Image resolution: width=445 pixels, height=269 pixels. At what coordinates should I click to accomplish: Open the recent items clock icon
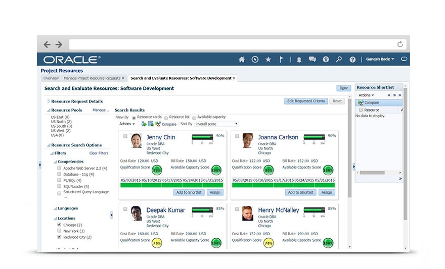point(255,60)
